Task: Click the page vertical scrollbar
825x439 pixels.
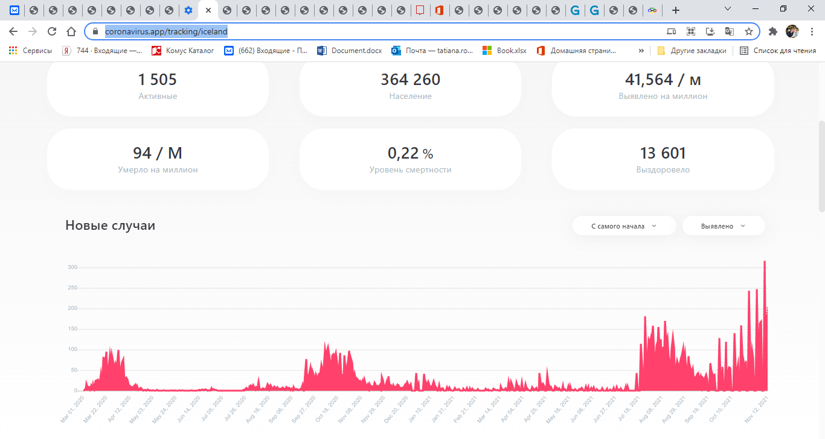Action: pyautogui.click(x=821, y=166)
